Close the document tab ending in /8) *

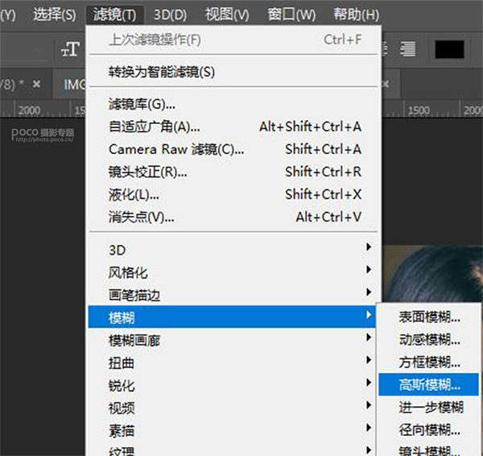(37, 84)
